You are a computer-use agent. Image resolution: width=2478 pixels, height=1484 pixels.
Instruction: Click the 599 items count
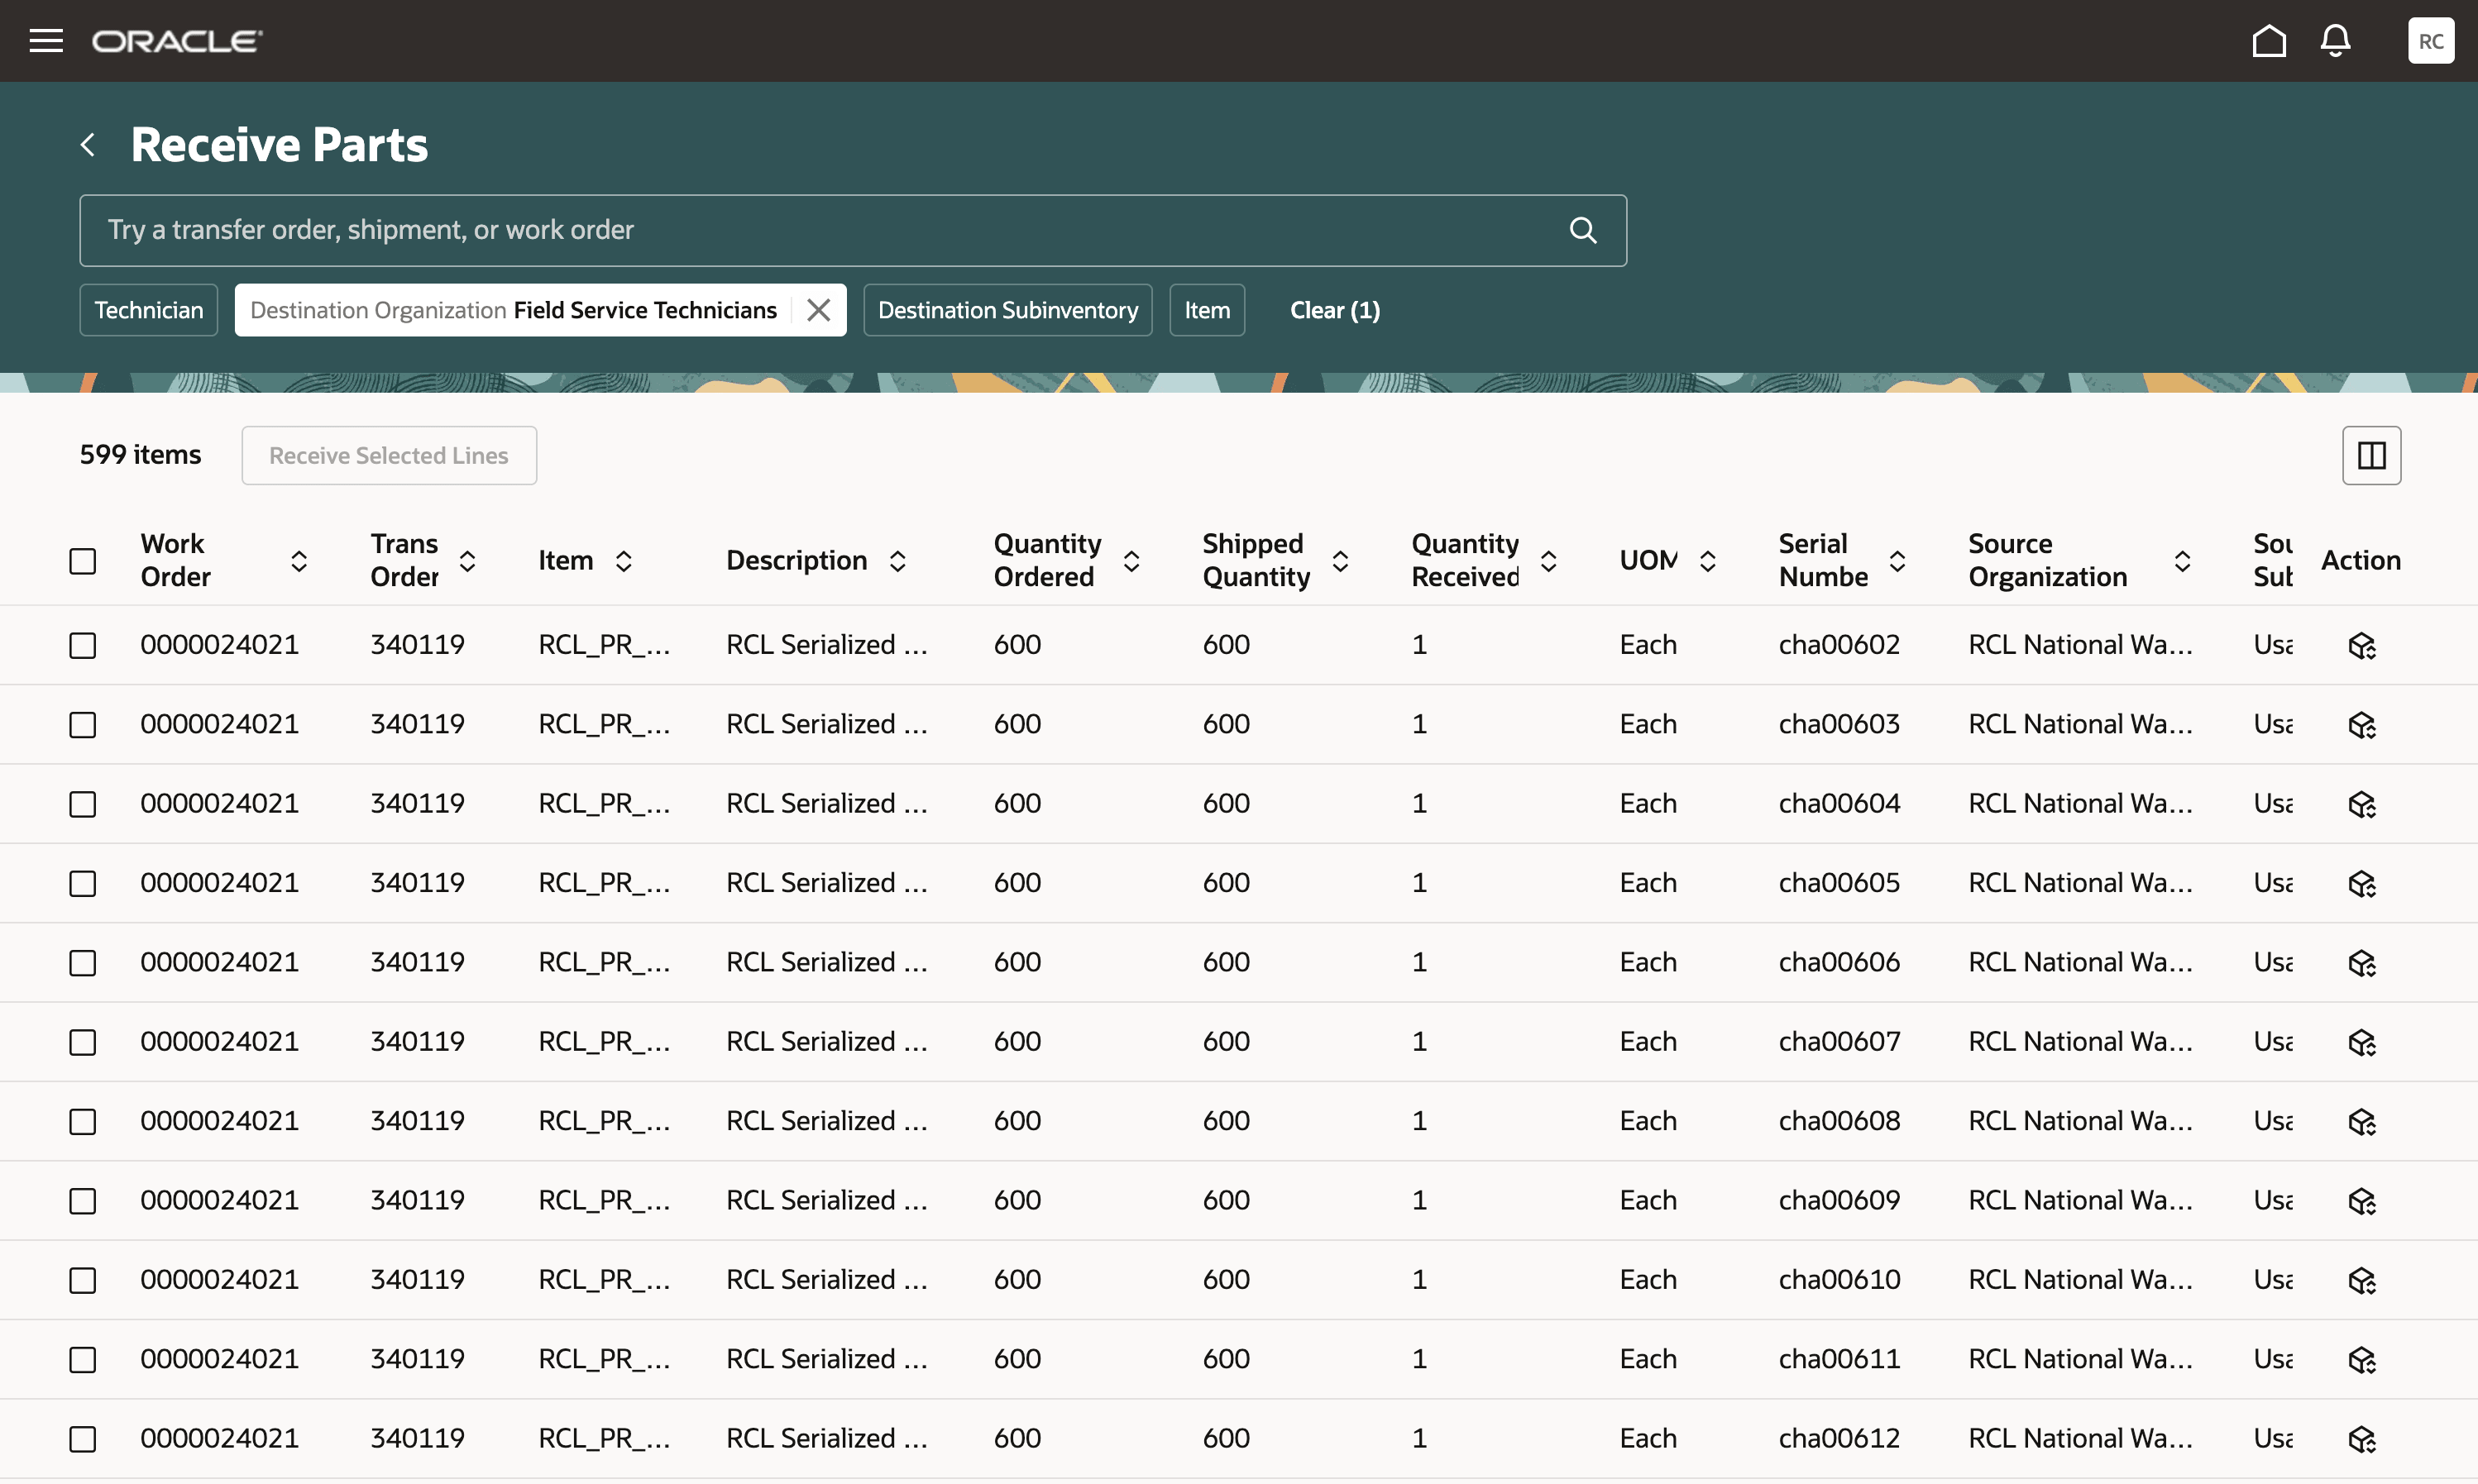pyautogui.click(x=140, y=455)
